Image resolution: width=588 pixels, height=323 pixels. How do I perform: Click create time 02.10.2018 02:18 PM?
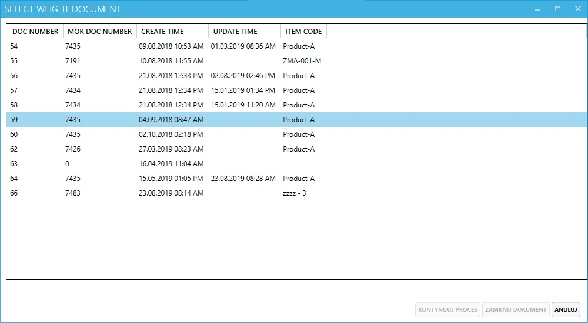click(x=171, y=134)
